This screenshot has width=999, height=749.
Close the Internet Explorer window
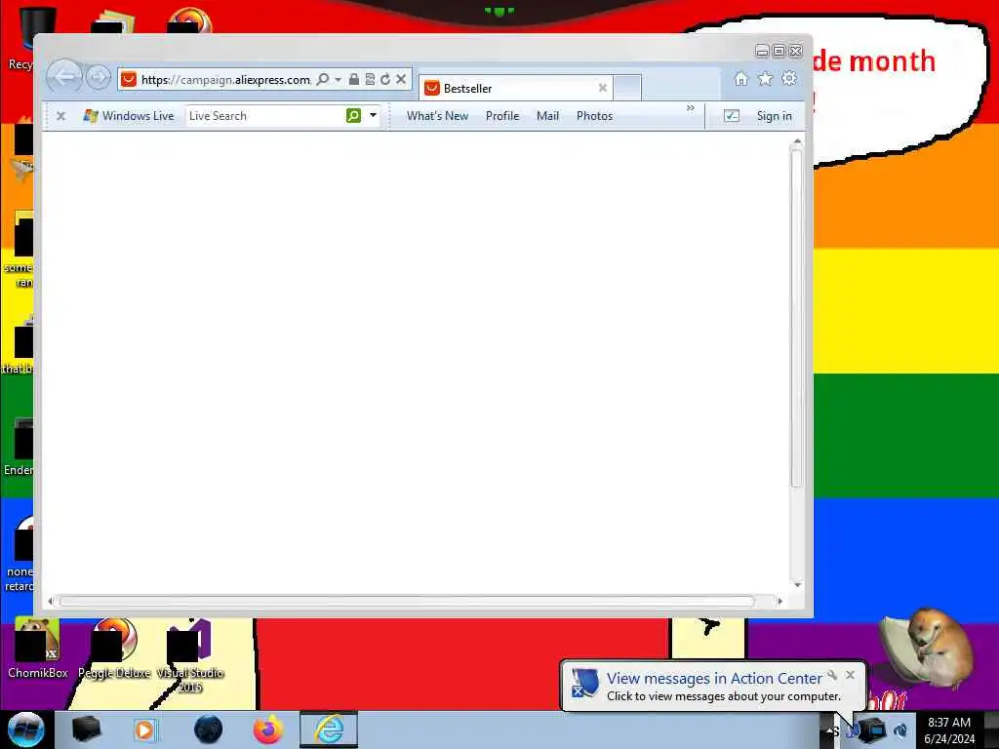pyautogui.click(x=796, y=51)
